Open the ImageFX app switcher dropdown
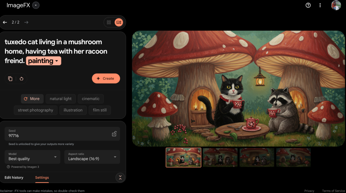This screenshot has height=193, width=346. pos(36,5)
